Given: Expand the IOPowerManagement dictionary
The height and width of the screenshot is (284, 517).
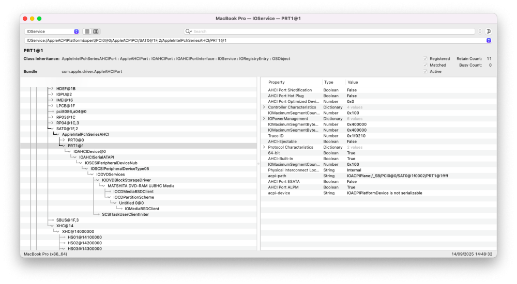Looking at the screenshot, I should [x=264, y=119].
